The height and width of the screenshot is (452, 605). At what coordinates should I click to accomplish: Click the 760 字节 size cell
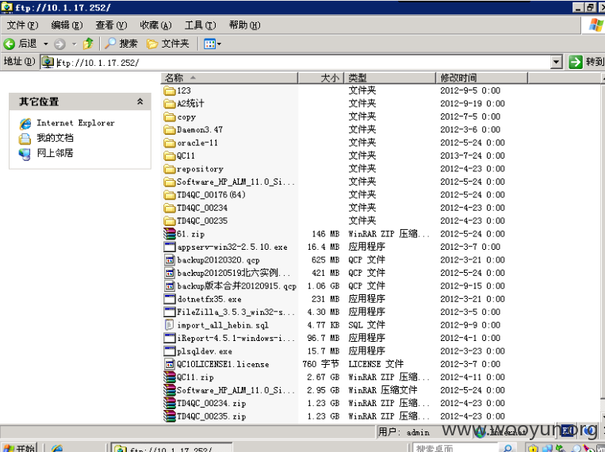321,364
